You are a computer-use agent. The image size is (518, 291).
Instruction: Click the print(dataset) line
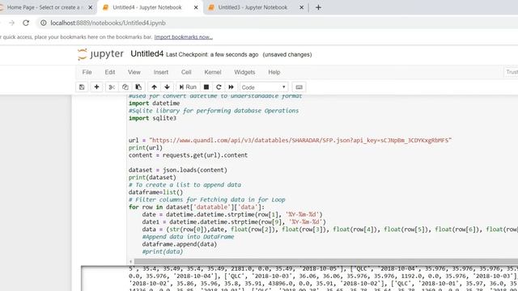point(152,178)
